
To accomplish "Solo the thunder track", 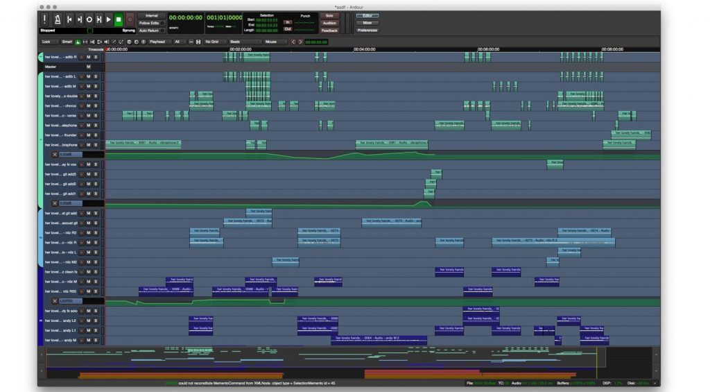I will 96,135.
